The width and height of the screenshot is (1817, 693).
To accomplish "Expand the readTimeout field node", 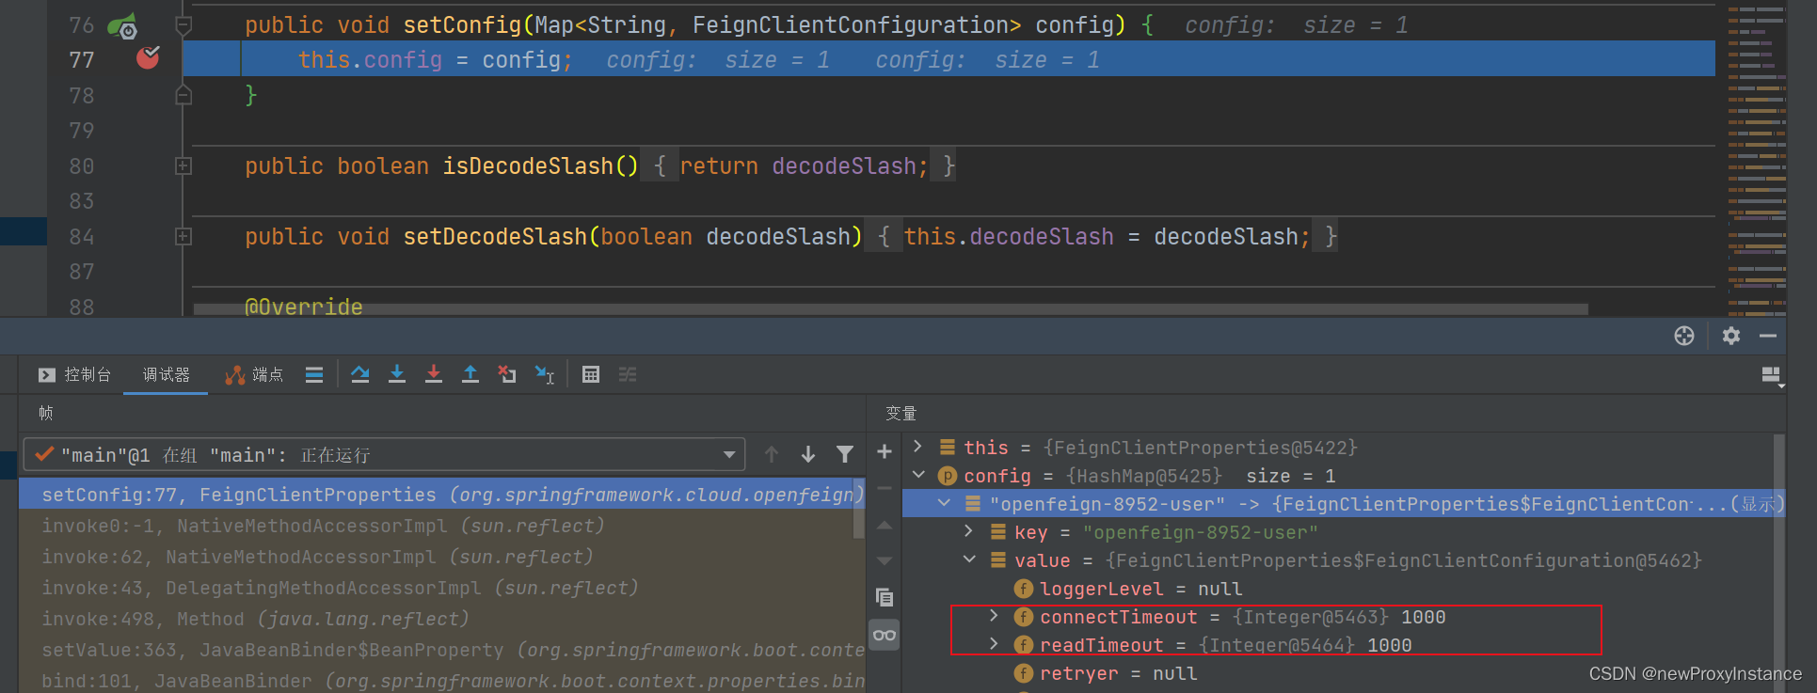I will [995, 644].
